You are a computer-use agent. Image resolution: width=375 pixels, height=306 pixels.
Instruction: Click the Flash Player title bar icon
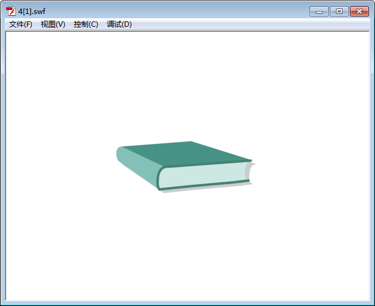[x=11, y=11]
